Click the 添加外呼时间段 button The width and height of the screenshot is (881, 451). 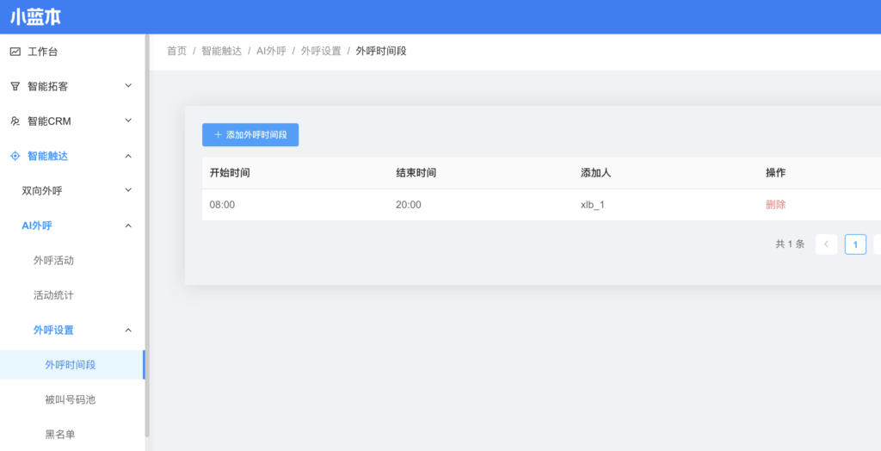click(250, 135)
